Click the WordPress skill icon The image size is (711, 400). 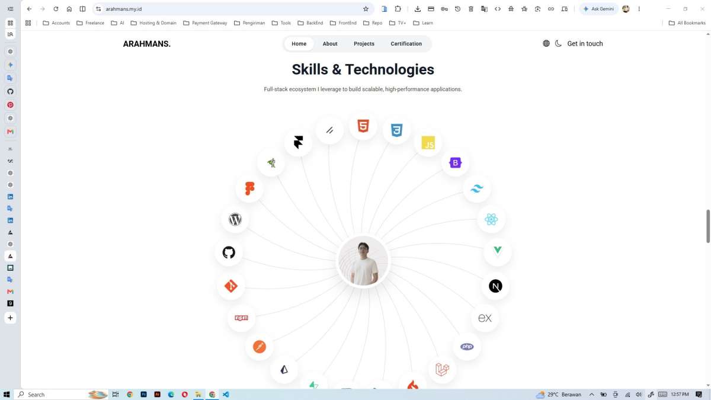(235, 219)
